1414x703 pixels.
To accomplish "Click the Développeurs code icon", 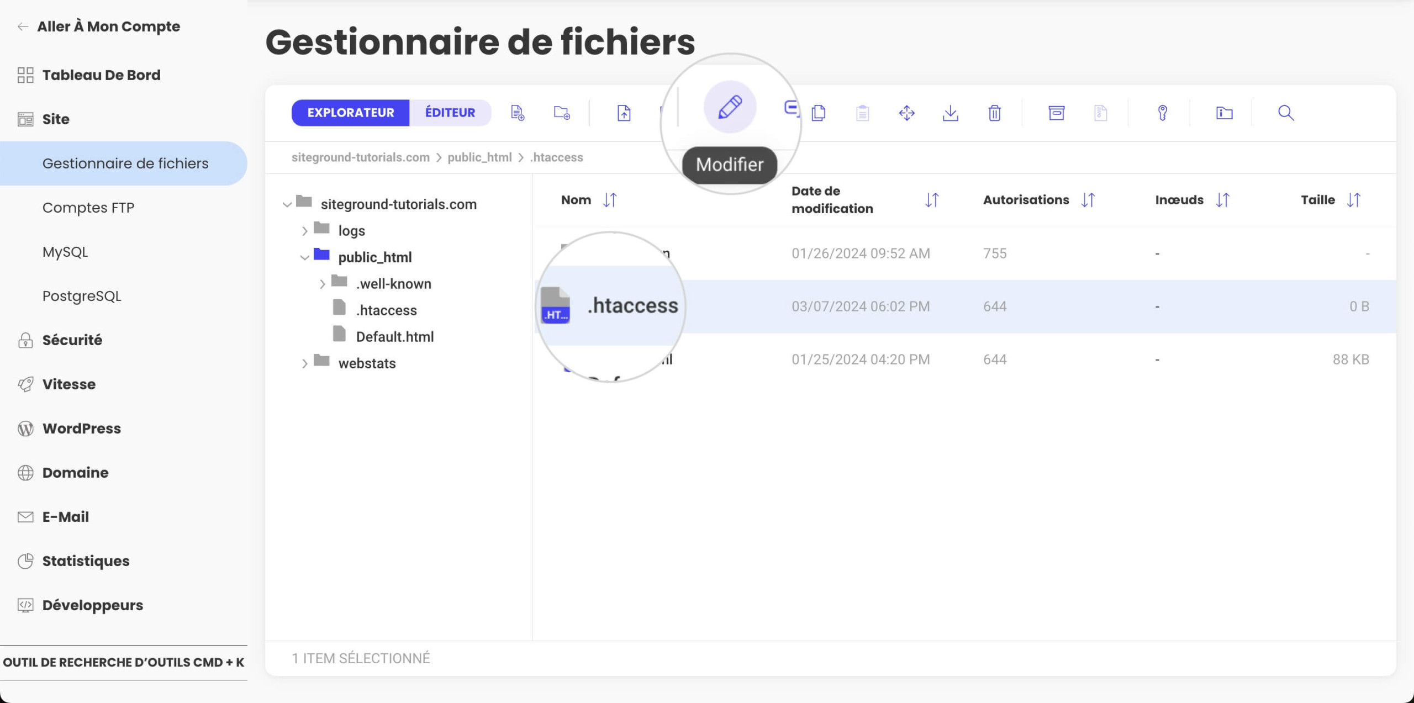I will pos(25,605).
